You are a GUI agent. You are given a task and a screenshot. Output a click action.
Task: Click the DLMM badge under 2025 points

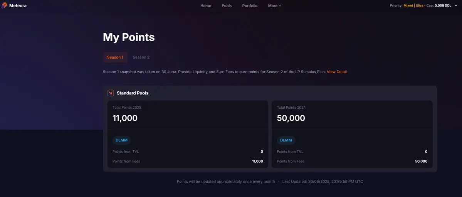(x=121, y=140)
